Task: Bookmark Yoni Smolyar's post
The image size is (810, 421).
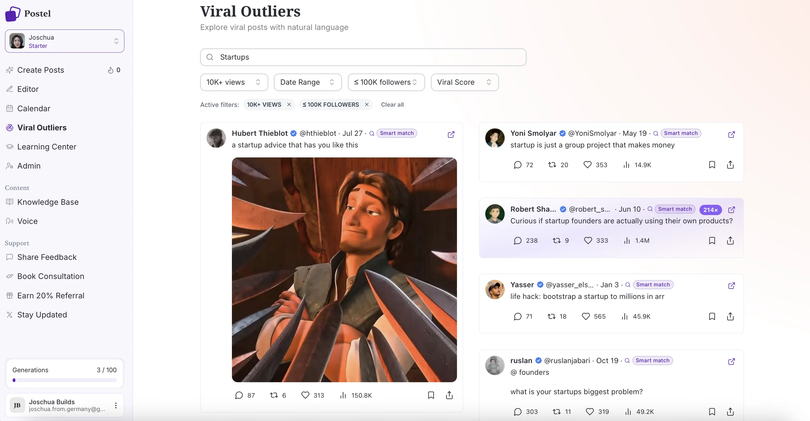Action: click(712, 165)
